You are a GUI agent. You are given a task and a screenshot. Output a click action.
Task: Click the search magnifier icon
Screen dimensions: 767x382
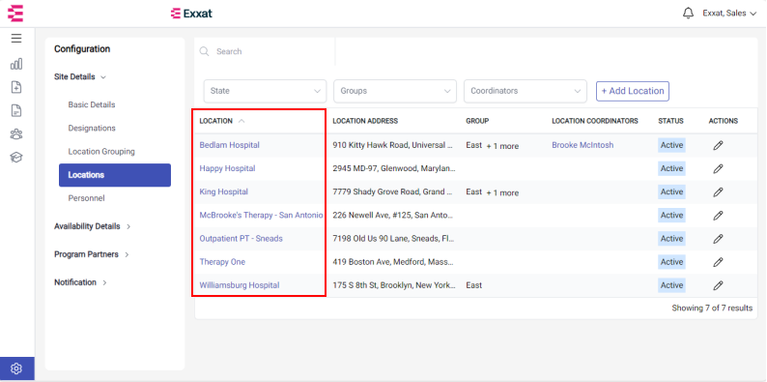(205, 51)
